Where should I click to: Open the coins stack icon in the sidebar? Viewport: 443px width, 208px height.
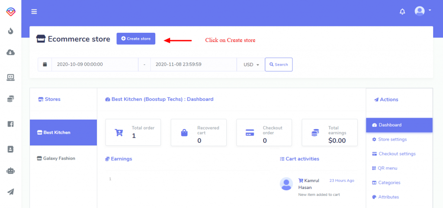(11, 99)
